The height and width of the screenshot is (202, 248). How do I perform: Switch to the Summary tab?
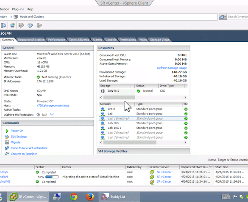pyautogui.click(x=8, y=40)
